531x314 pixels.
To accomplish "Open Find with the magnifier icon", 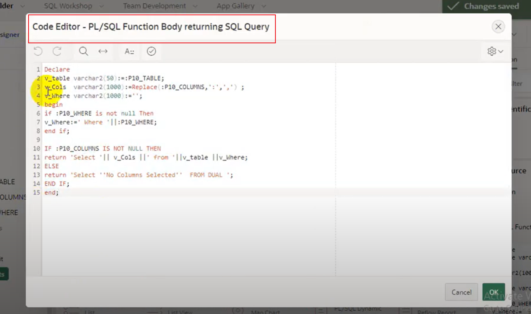I will click(84, 51).
